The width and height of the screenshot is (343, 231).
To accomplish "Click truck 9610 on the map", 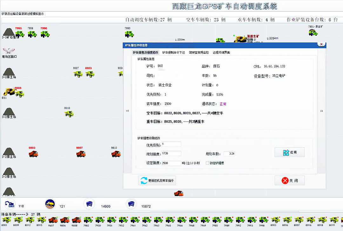I will coord(116,154).
